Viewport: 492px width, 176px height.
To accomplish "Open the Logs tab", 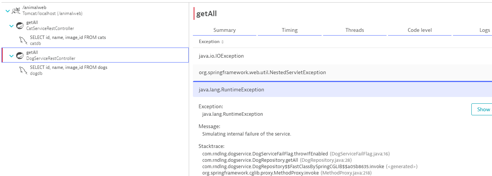I will [484, 30].
